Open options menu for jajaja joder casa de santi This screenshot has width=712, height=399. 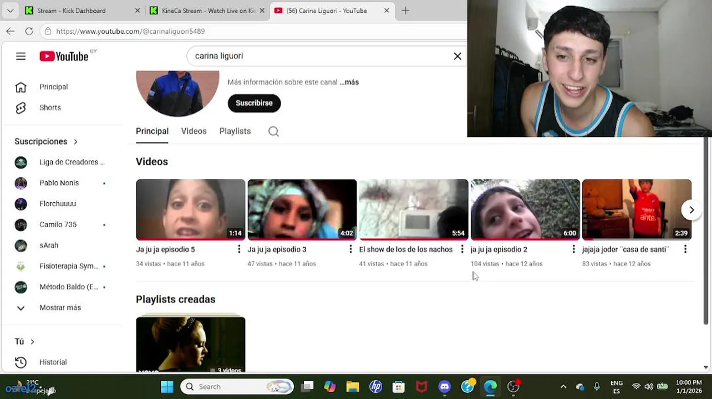[685, 249]
